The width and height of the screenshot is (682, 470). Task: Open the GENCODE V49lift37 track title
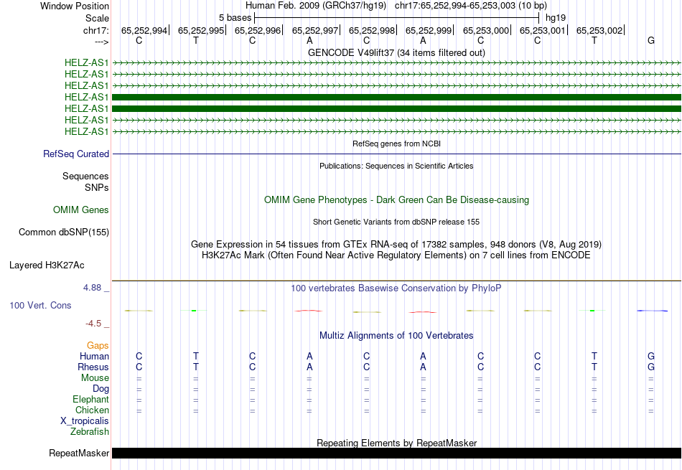pyautogui.click(x=396, y=52)
